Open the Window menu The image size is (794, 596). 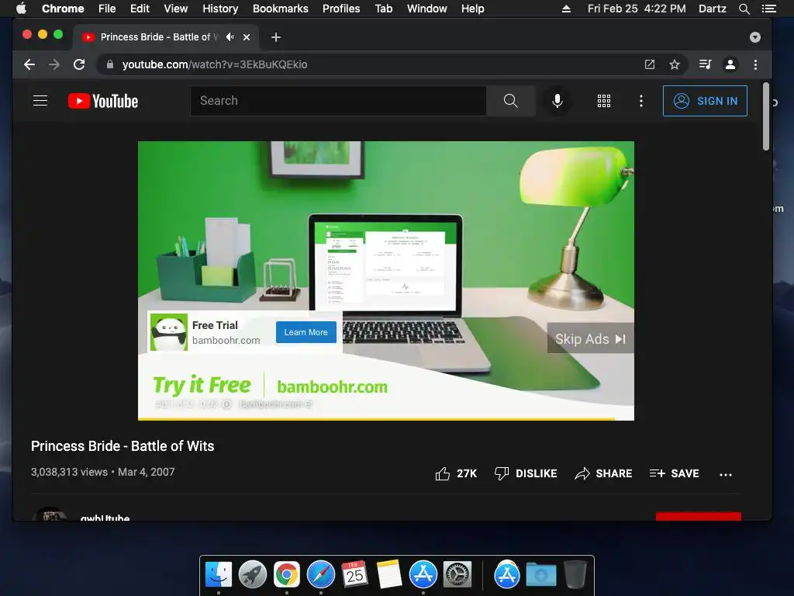pyautogui.click(x=427, y=9)
